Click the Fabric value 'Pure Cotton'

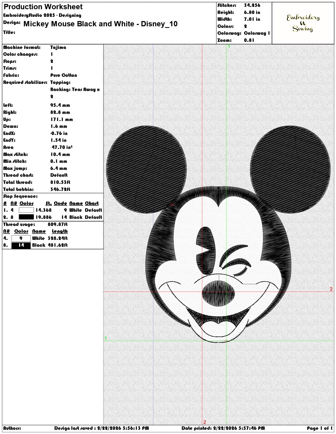coord(64,75)
